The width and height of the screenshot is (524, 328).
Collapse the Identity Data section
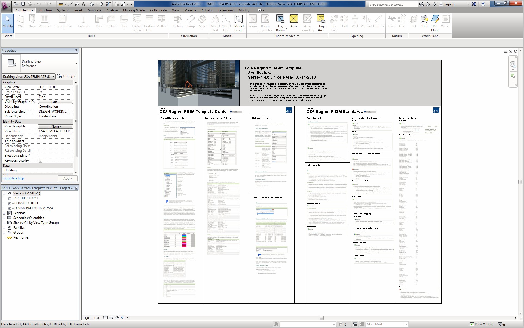point(71,122)
